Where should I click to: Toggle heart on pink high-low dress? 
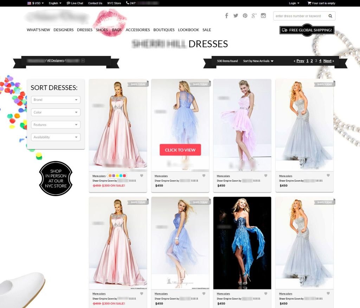pyautogui.click(x=266, y=176)
